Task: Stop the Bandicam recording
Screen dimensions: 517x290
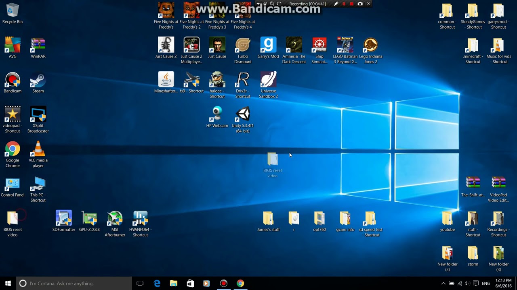Action: point(352,4)
